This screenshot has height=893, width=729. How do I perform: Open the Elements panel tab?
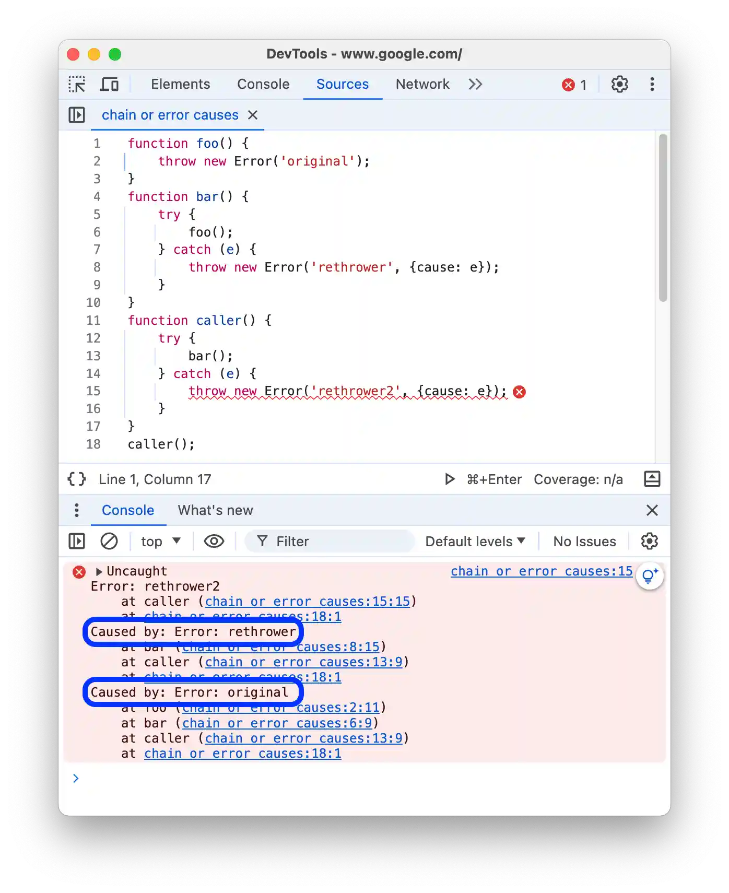180,84
